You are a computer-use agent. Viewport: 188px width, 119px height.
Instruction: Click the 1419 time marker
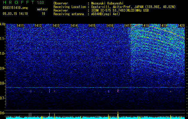pos(163,26)
